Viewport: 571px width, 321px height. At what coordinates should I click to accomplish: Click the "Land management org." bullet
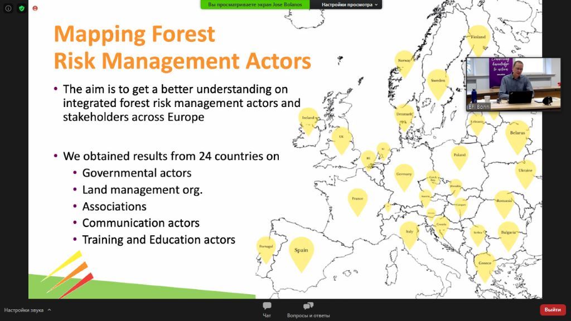tap(142, 189)
